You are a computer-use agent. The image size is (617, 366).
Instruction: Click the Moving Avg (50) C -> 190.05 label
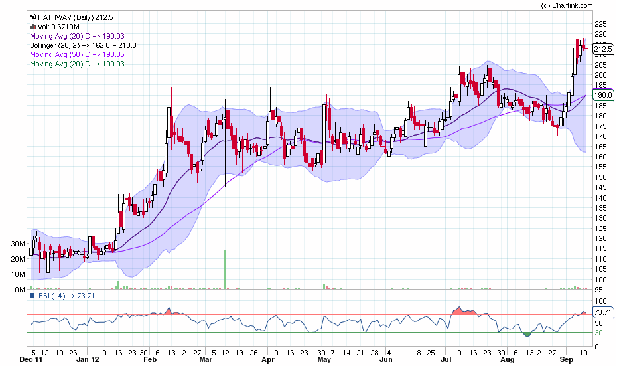click(77, 54)
